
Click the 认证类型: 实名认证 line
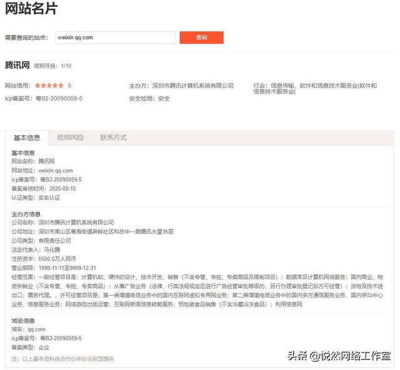click(36, 198)
